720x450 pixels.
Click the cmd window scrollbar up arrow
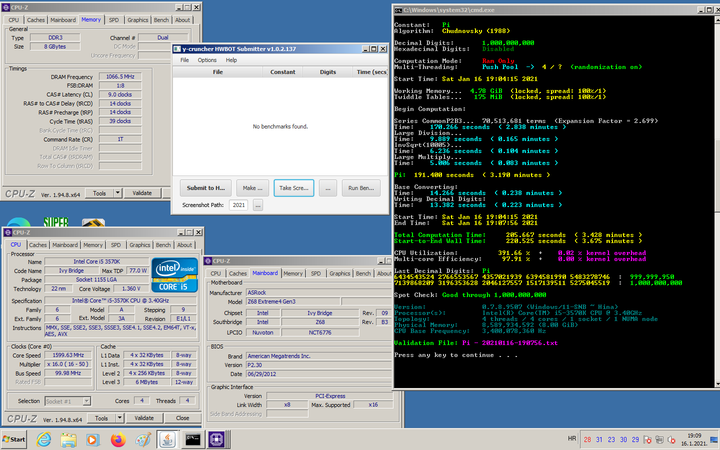[x=717, y=20]
